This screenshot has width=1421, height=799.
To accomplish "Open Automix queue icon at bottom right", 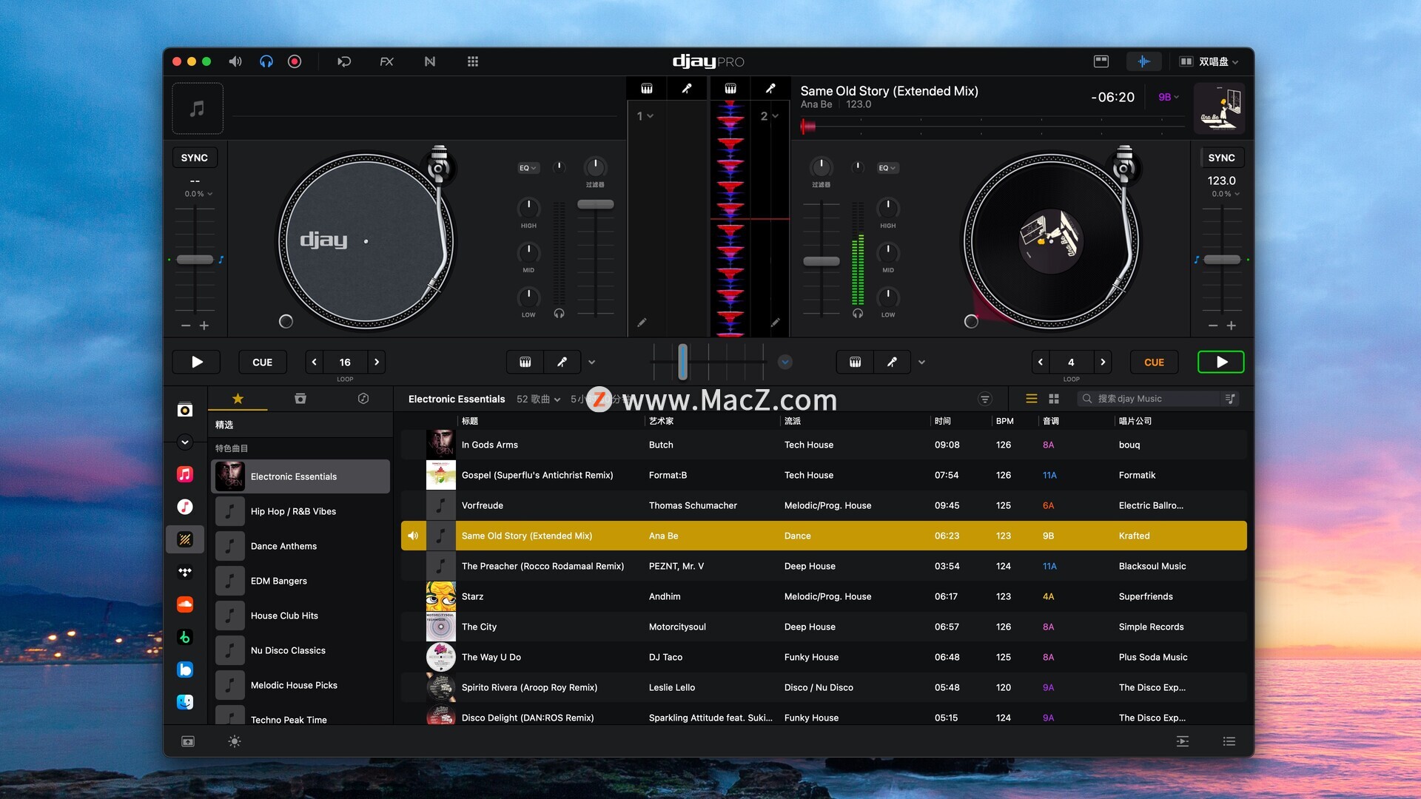I will click(x=1183, y=741).
